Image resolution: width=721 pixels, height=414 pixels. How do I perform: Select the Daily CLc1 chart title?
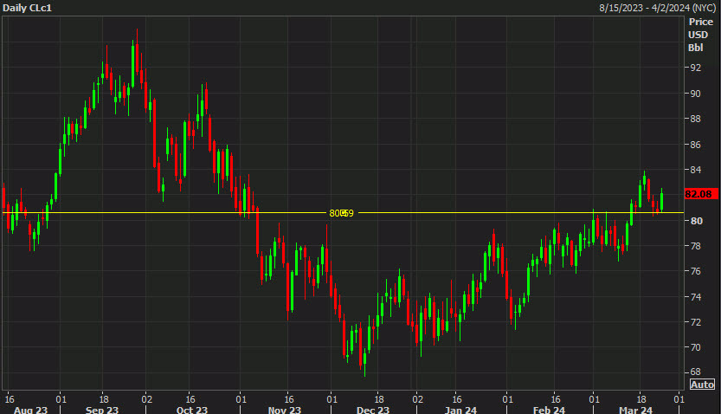(27, 8)
